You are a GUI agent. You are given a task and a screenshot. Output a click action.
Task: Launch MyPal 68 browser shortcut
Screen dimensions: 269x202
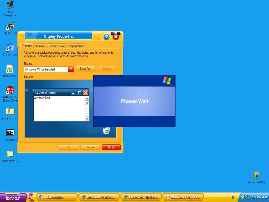click(10, 28)
